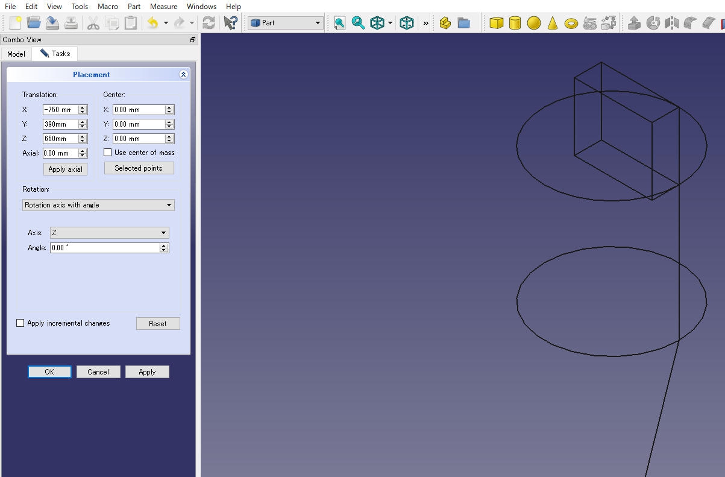
Task: Insert a torus primitive
Action: point(571,23)
